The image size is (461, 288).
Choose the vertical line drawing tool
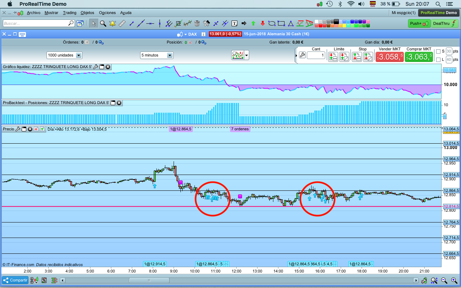click(x=160, y=23)
